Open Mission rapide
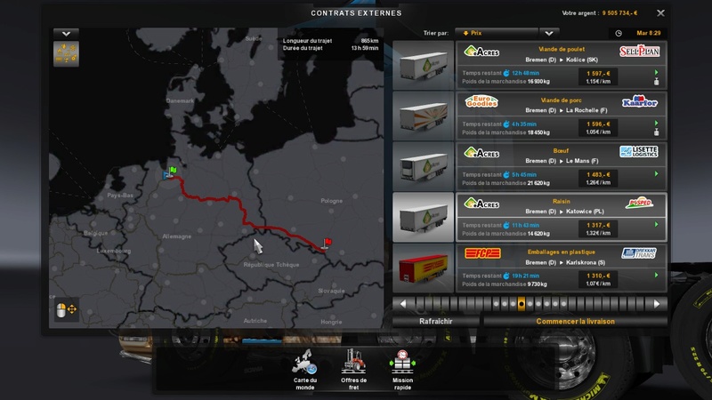 pos(402,370)
